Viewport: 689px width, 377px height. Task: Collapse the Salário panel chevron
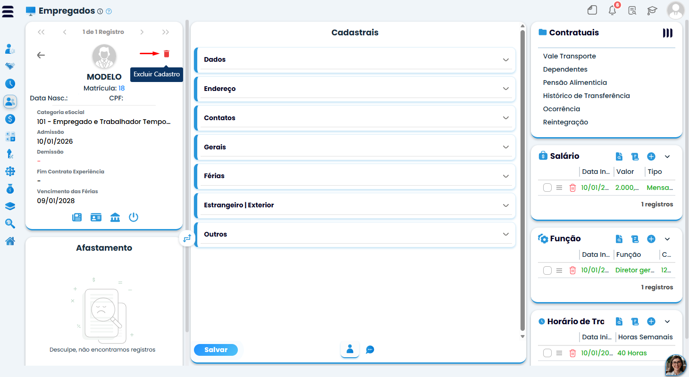[x=667, y=156]
